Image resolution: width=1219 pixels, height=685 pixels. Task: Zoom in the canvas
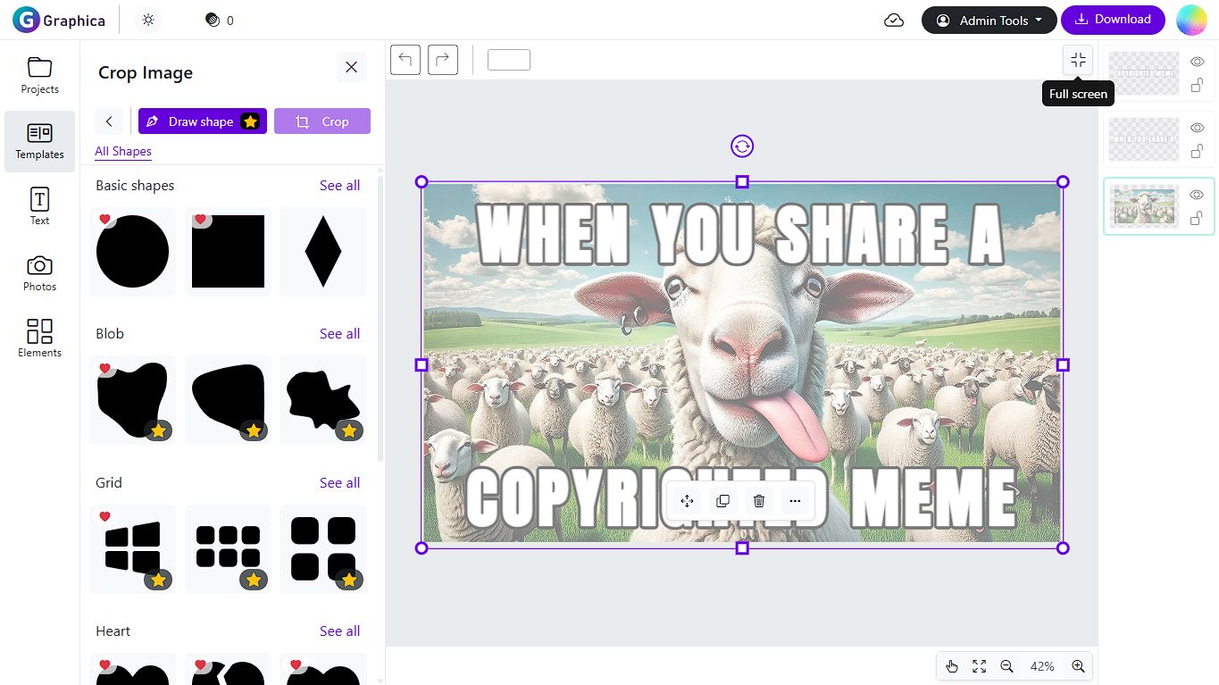1078,666
